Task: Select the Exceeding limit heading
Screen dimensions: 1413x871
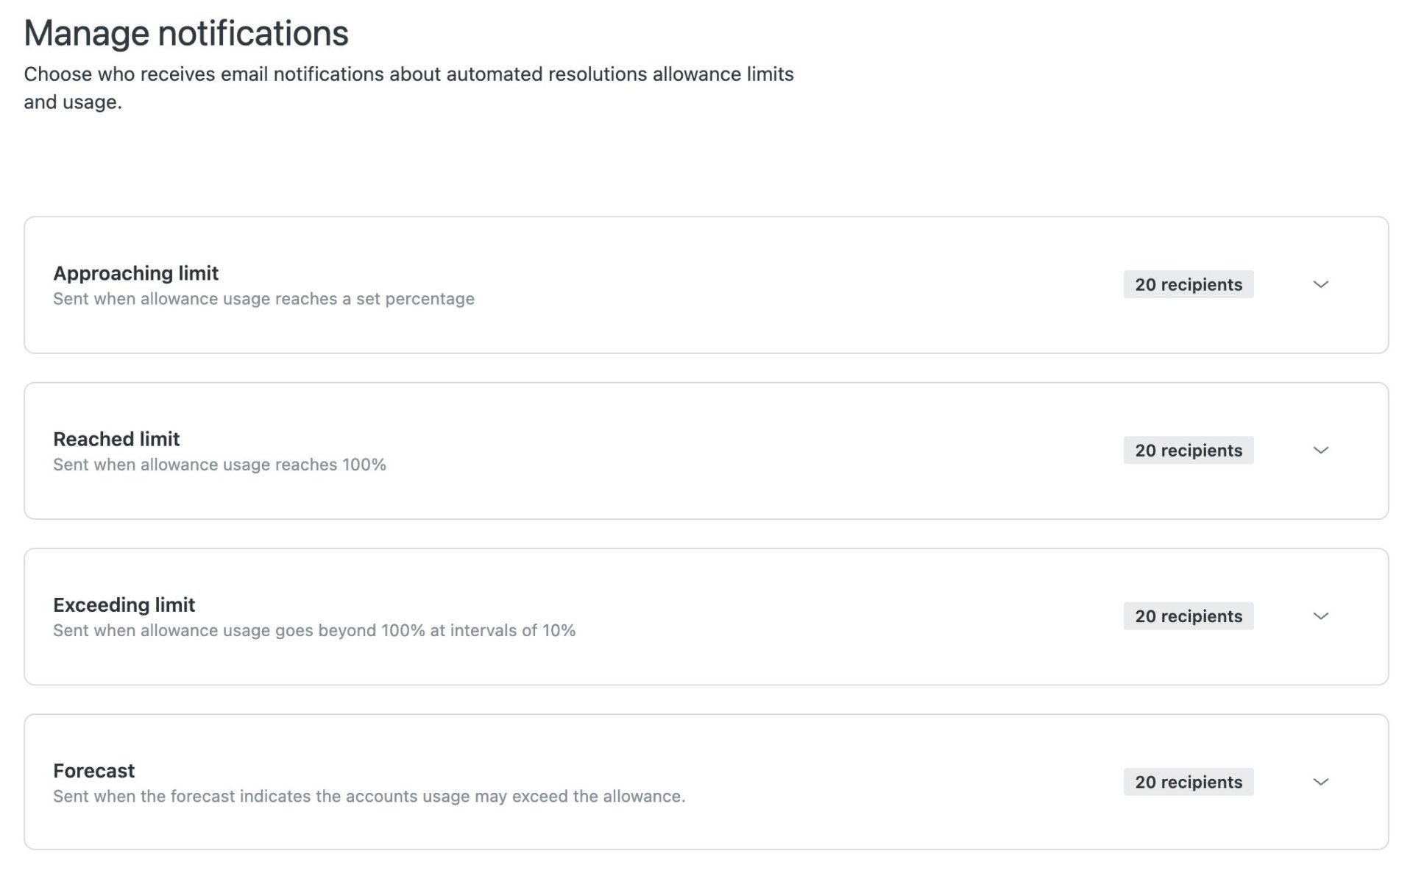Action: [124, 604]
